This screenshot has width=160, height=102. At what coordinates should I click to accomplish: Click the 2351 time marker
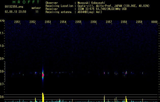[x=17, y=22]
